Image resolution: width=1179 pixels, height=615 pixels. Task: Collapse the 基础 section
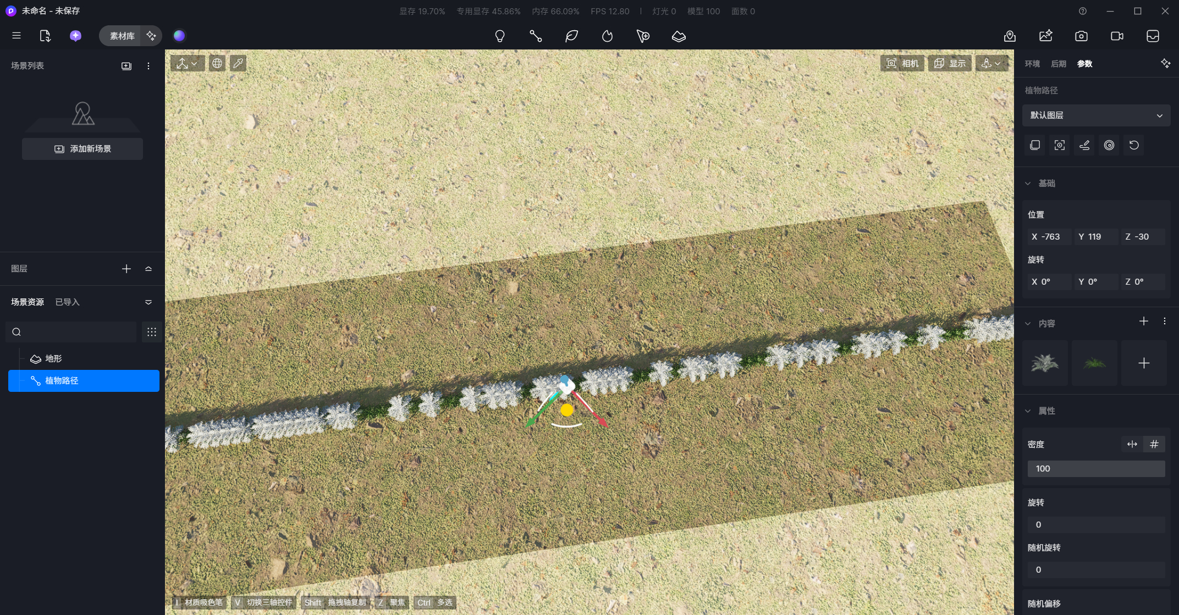click(1028, 184)
